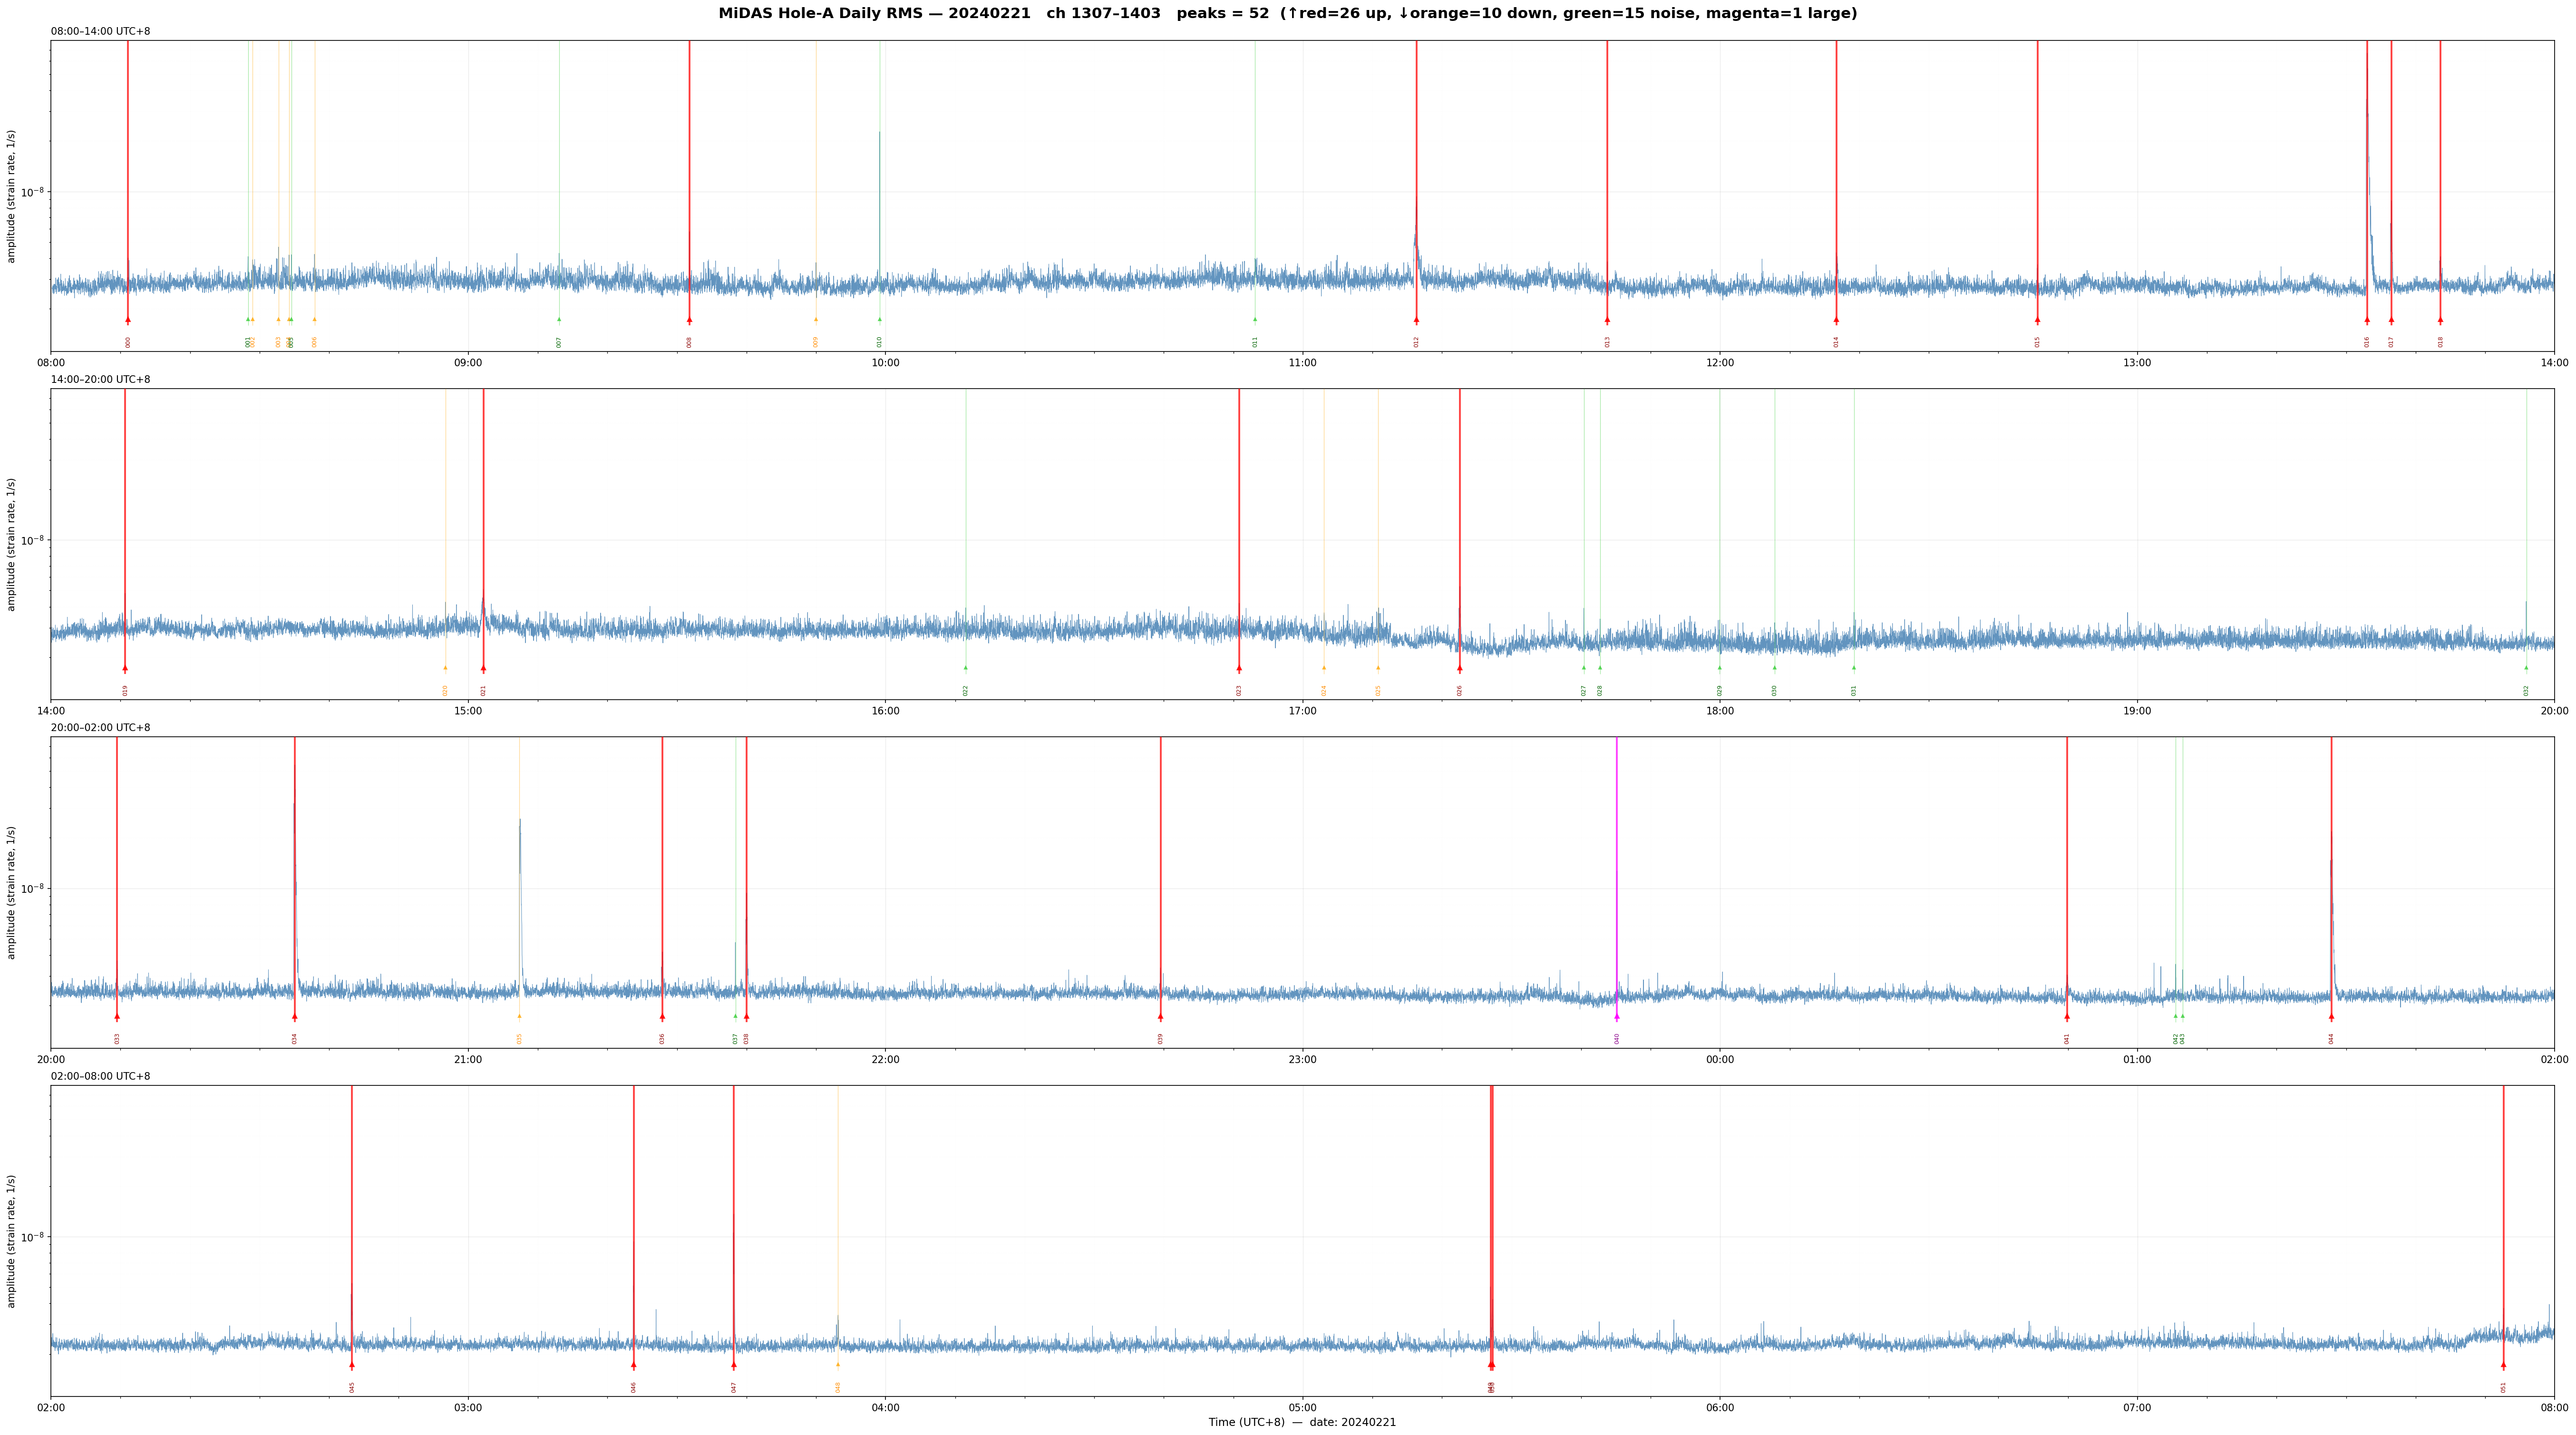The image size is (2576, 1435).
Task: Select the red peak marker labeled 015
Action: (2037, 320)
